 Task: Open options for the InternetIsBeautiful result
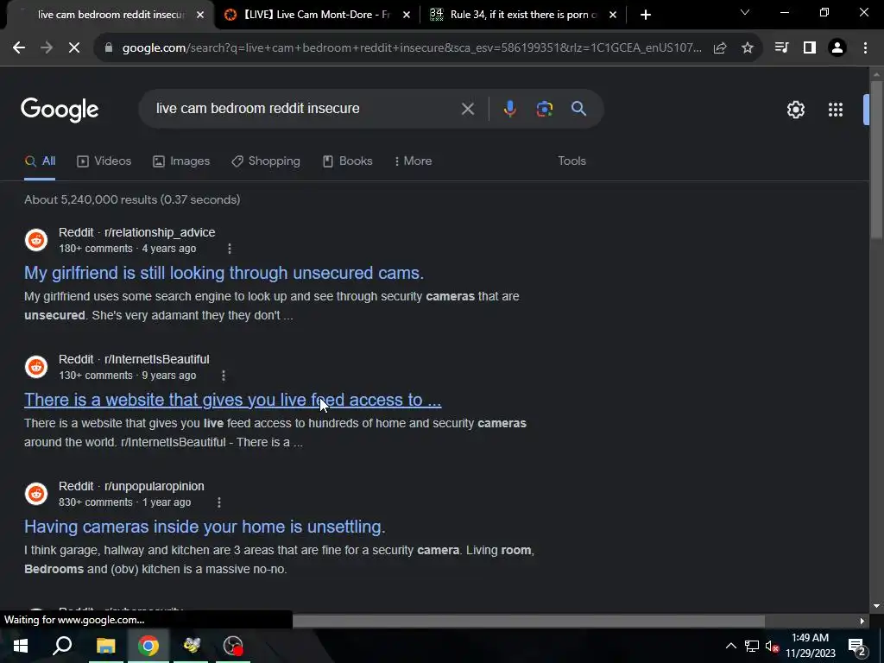[x=224, y=376]
